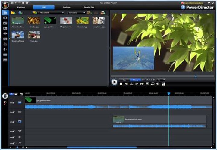The image size is (217, 150).
Task: Toggle visibility of the title track
Action: [11, 131]
